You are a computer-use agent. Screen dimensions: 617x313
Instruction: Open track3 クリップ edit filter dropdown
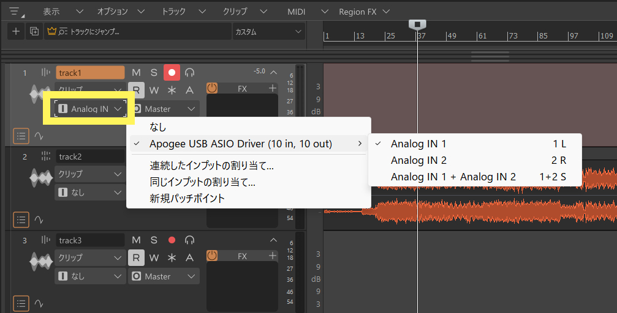click(90, 257)
